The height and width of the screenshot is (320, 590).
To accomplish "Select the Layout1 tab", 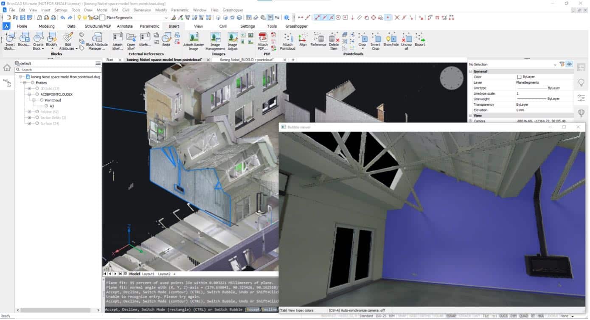I will (148, 274).
